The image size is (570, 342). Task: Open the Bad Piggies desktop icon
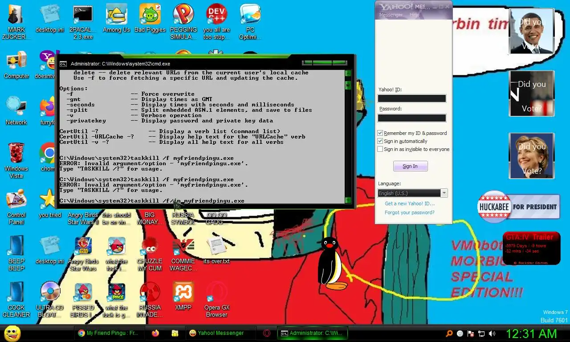tap(150, 19)
